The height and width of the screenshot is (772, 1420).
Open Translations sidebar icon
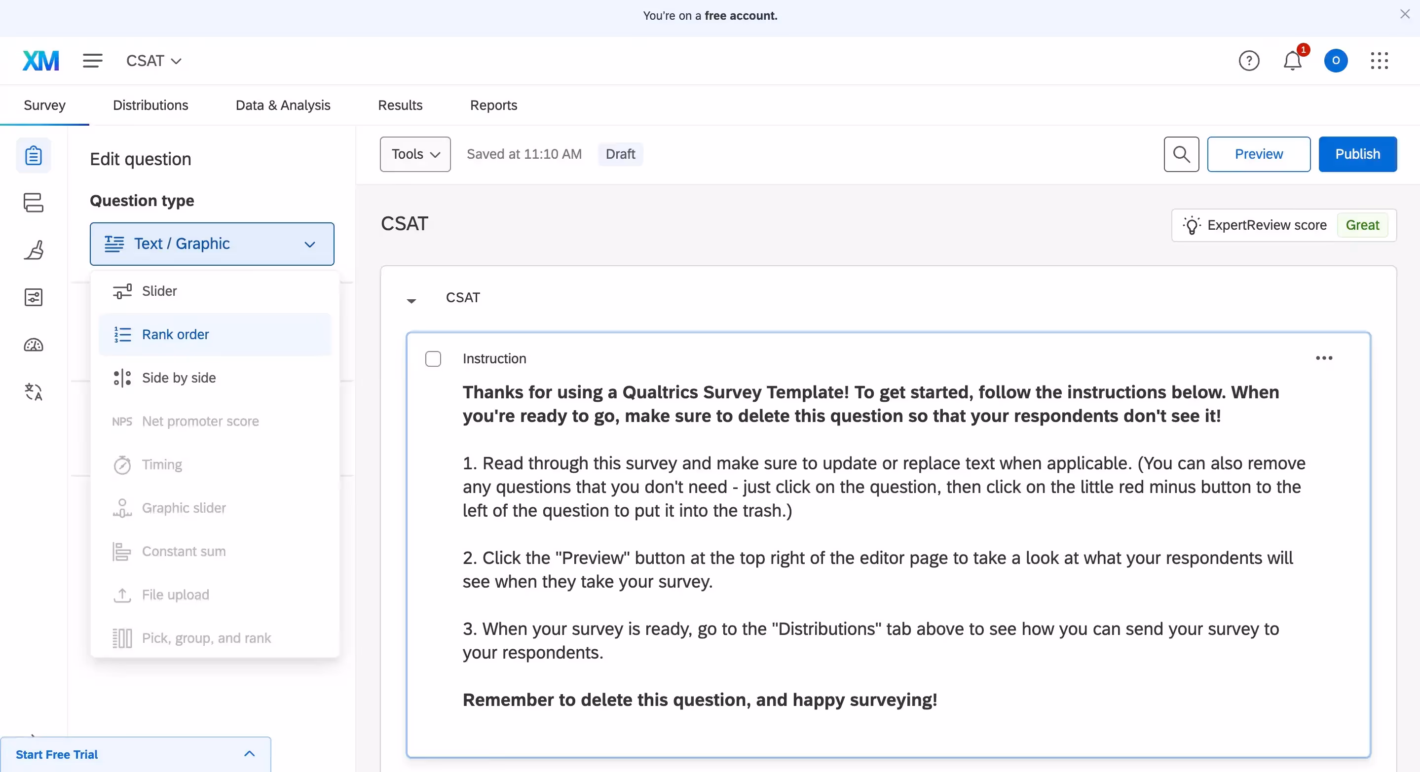tap(34, 392)
